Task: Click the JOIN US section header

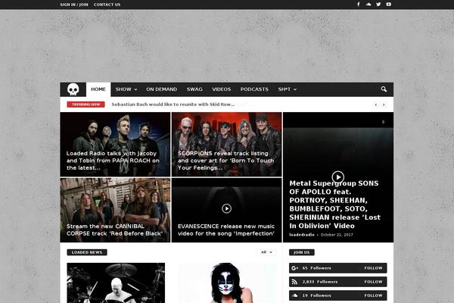Action: pyautogui.click(x=302, y=252)
